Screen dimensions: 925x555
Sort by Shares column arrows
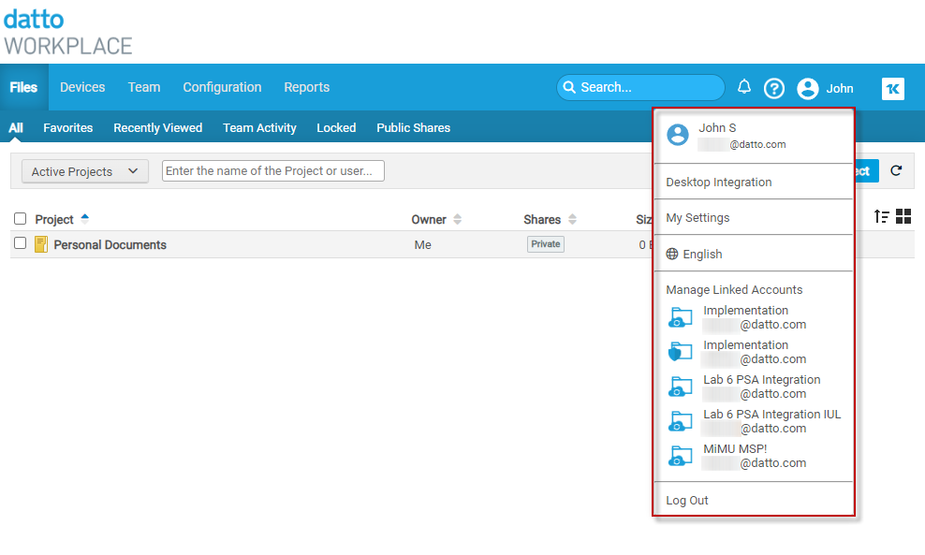572,220
